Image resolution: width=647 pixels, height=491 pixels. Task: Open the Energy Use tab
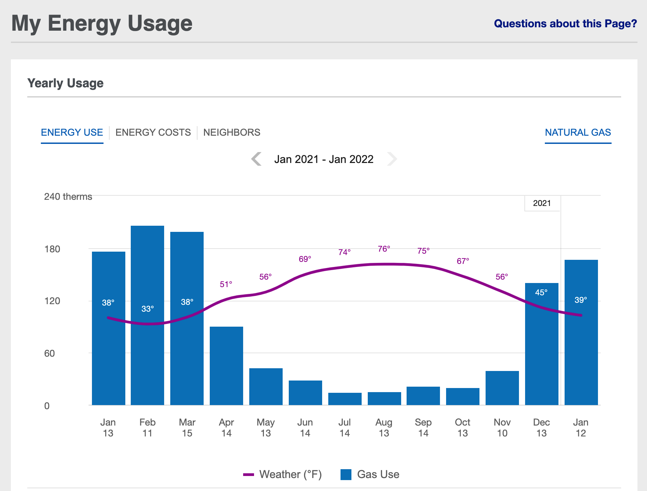coord(72,132)
